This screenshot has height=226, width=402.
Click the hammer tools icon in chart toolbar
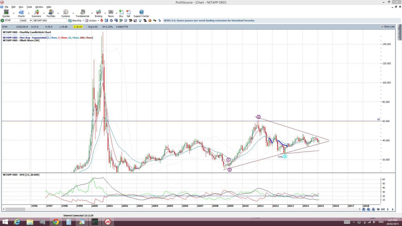pos(130,20)
